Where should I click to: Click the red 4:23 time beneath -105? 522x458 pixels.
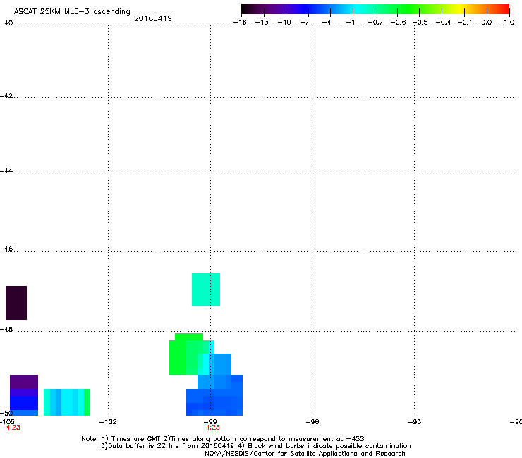(x=13, y=428)
